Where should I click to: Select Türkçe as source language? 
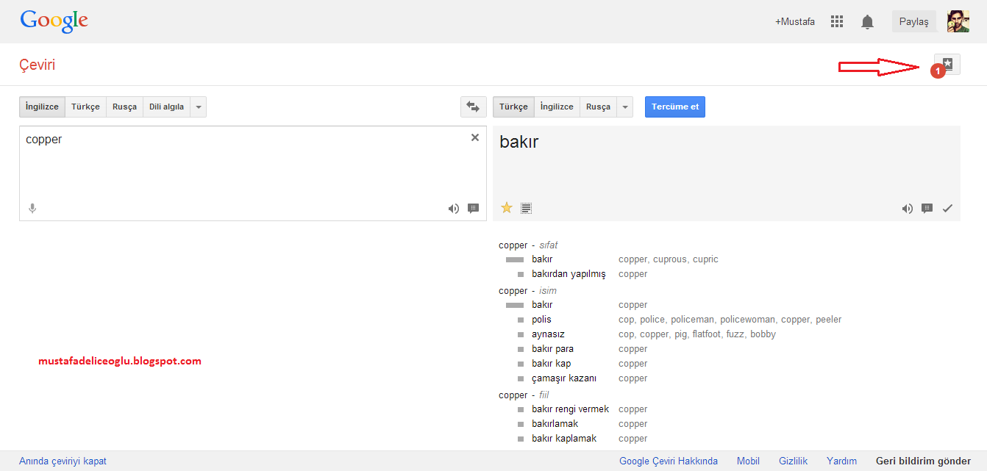pyautogui.click(x=85, y=107)
